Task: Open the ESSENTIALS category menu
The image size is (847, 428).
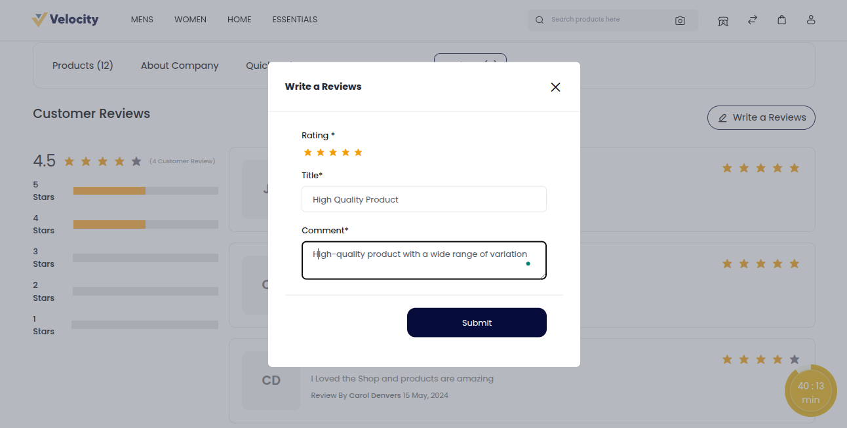Action: coord(294,19)
